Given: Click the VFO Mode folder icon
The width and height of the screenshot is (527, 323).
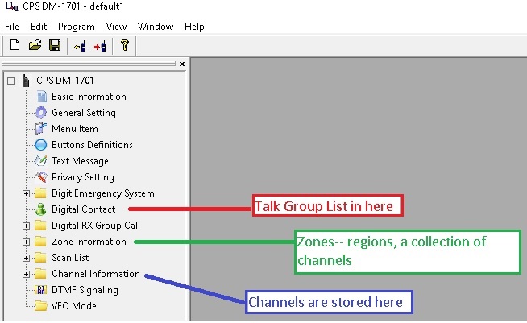Looking at the screenshot, I should [x=40, y=306].
